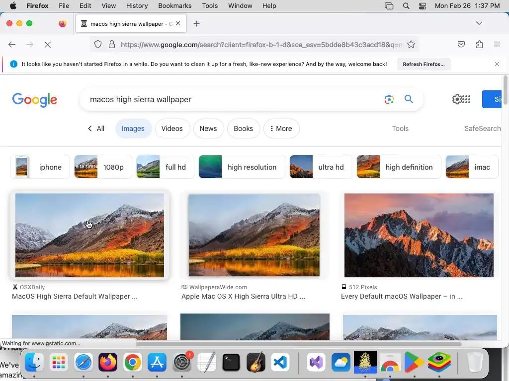Switch to the Books tab
This screenshot has width=509, height=381.
[243, 128]
